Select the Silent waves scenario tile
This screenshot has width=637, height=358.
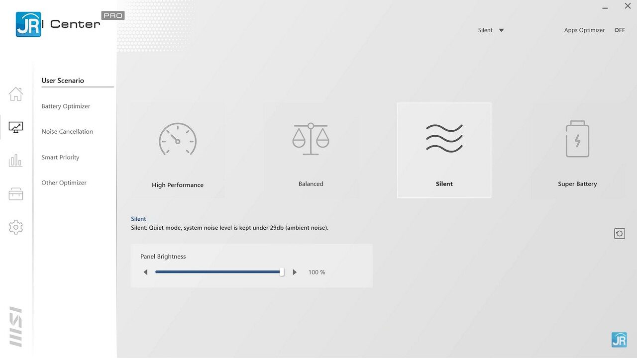coord(444,150)
